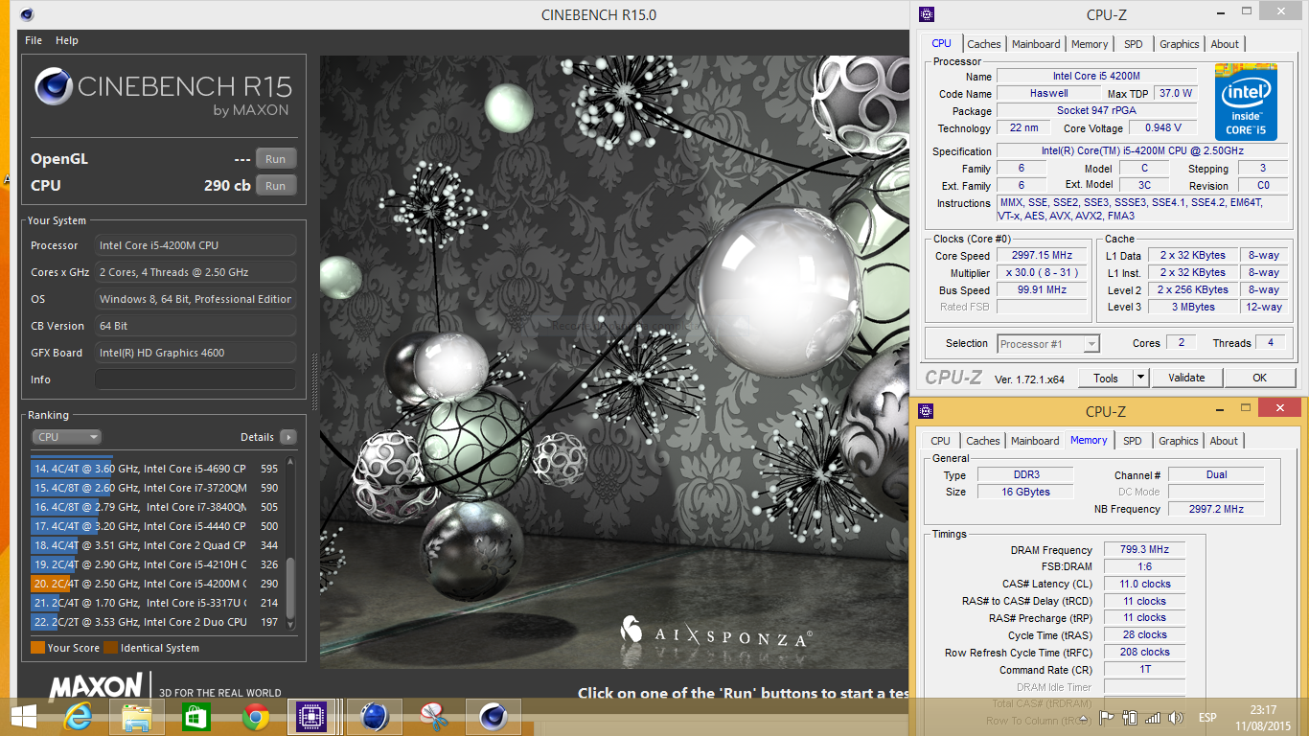Click the Cinebench title bar app icon
The image size is (1309, 736).
tap(27, 14)
